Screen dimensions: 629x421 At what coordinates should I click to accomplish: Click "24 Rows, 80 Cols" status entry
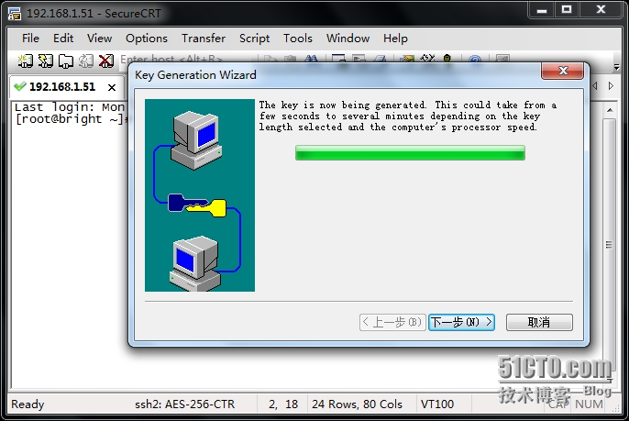(357, 404)
